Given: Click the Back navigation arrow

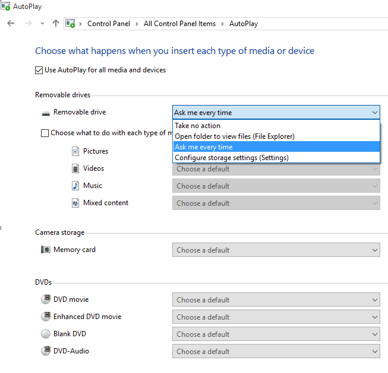Looking at the screenshot, I should (11, 24).
